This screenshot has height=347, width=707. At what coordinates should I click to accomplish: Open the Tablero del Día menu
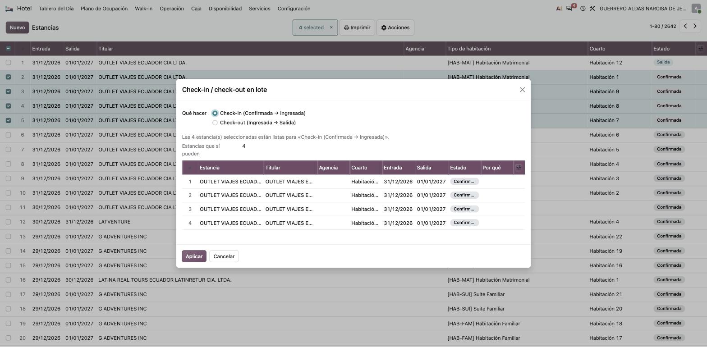point(56,9)
